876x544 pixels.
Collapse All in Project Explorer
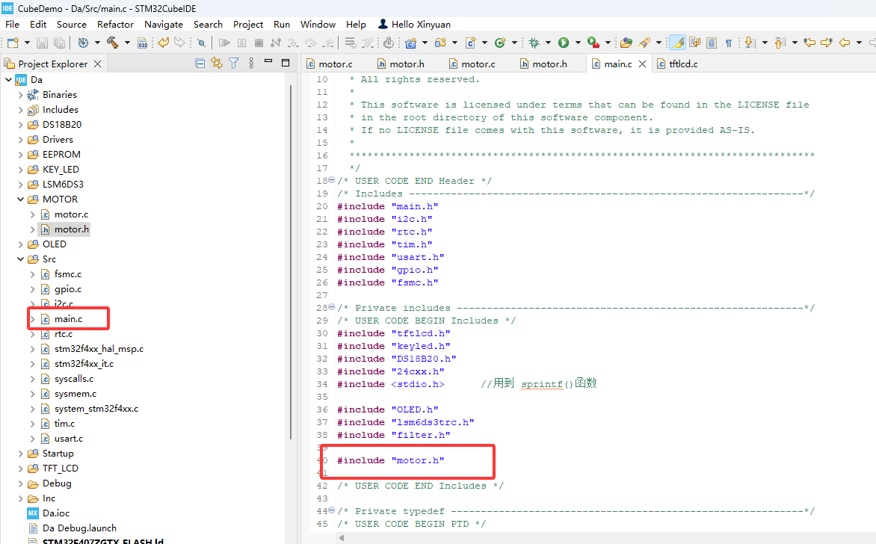click(x=200, y=63)
